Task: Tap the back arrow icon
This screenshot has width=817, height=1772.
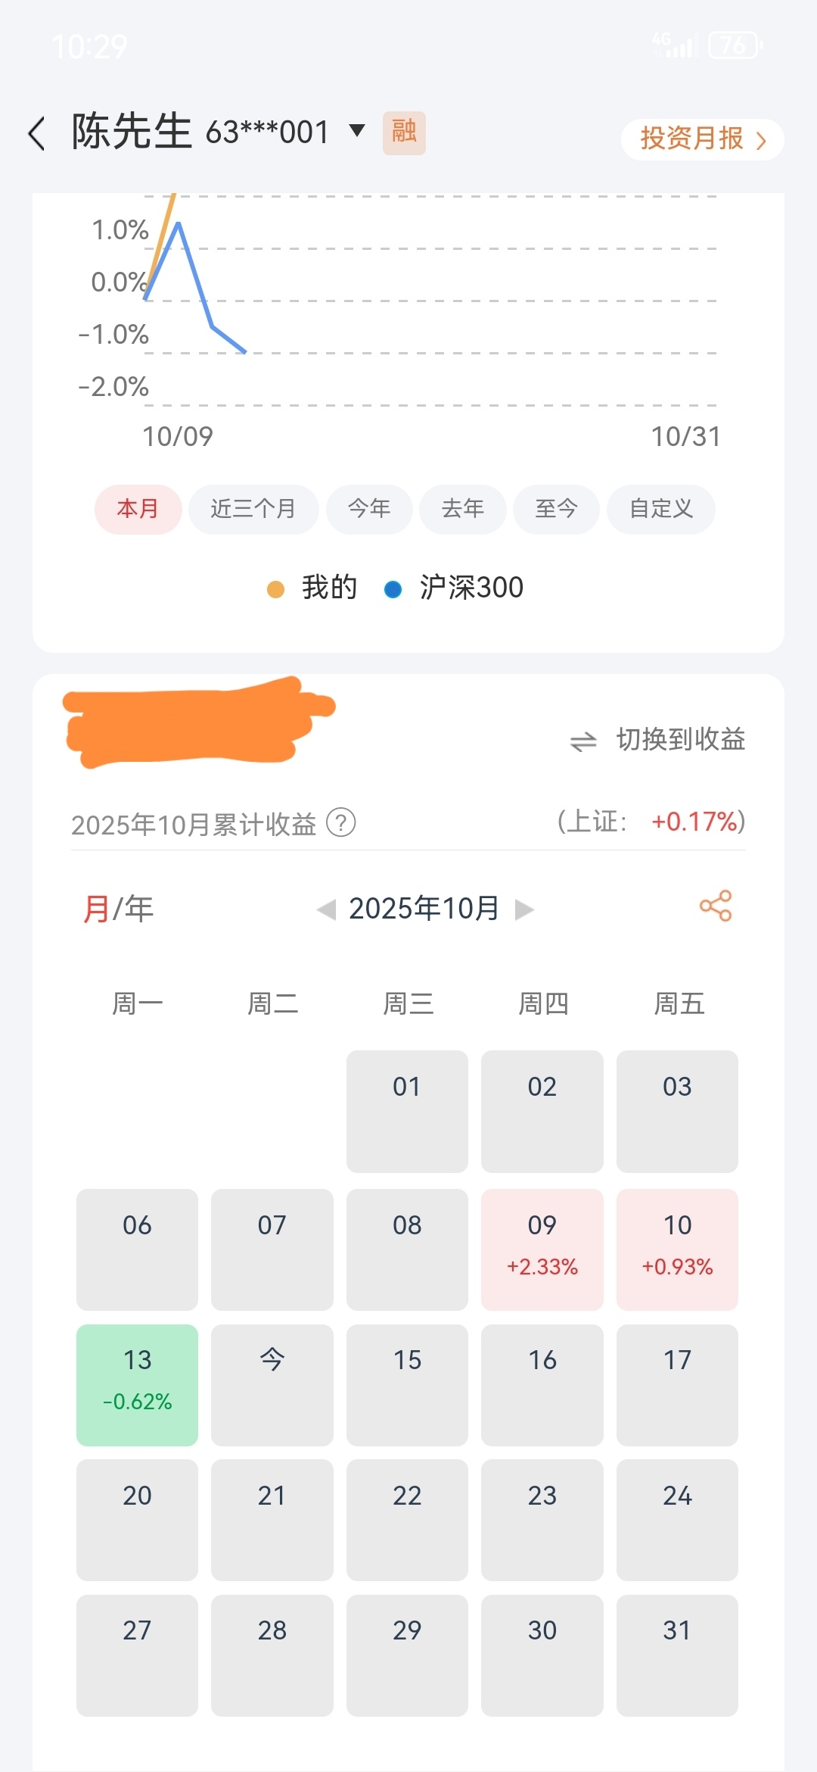Action: coord(36,133)
